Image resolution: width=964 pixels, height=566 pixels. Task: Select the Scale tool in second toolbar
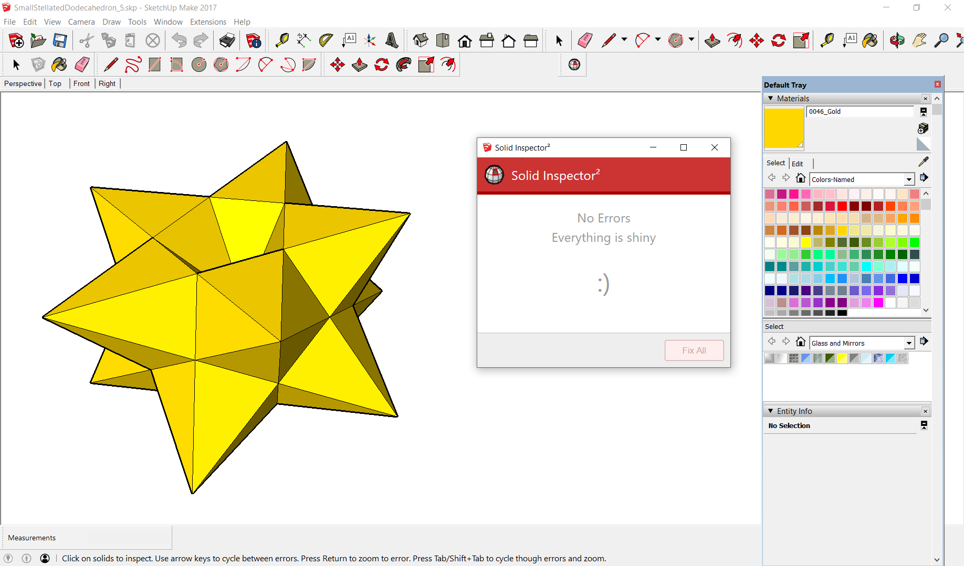coord(426,65)
